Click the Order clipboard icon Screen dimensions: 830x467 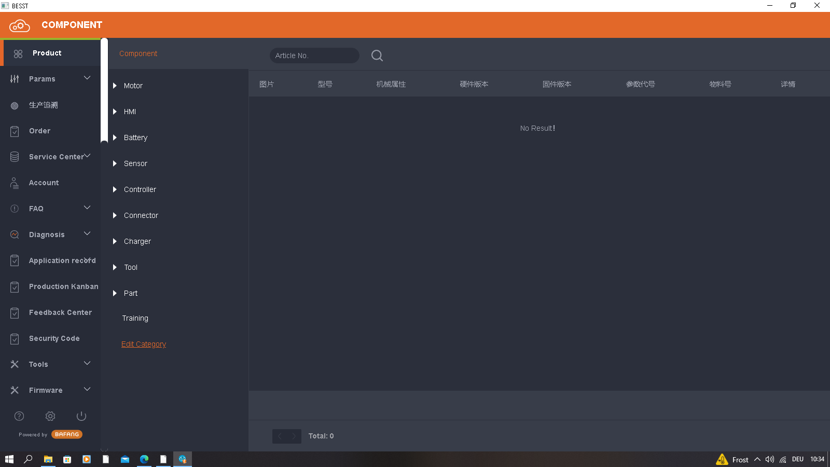[15, 131]
